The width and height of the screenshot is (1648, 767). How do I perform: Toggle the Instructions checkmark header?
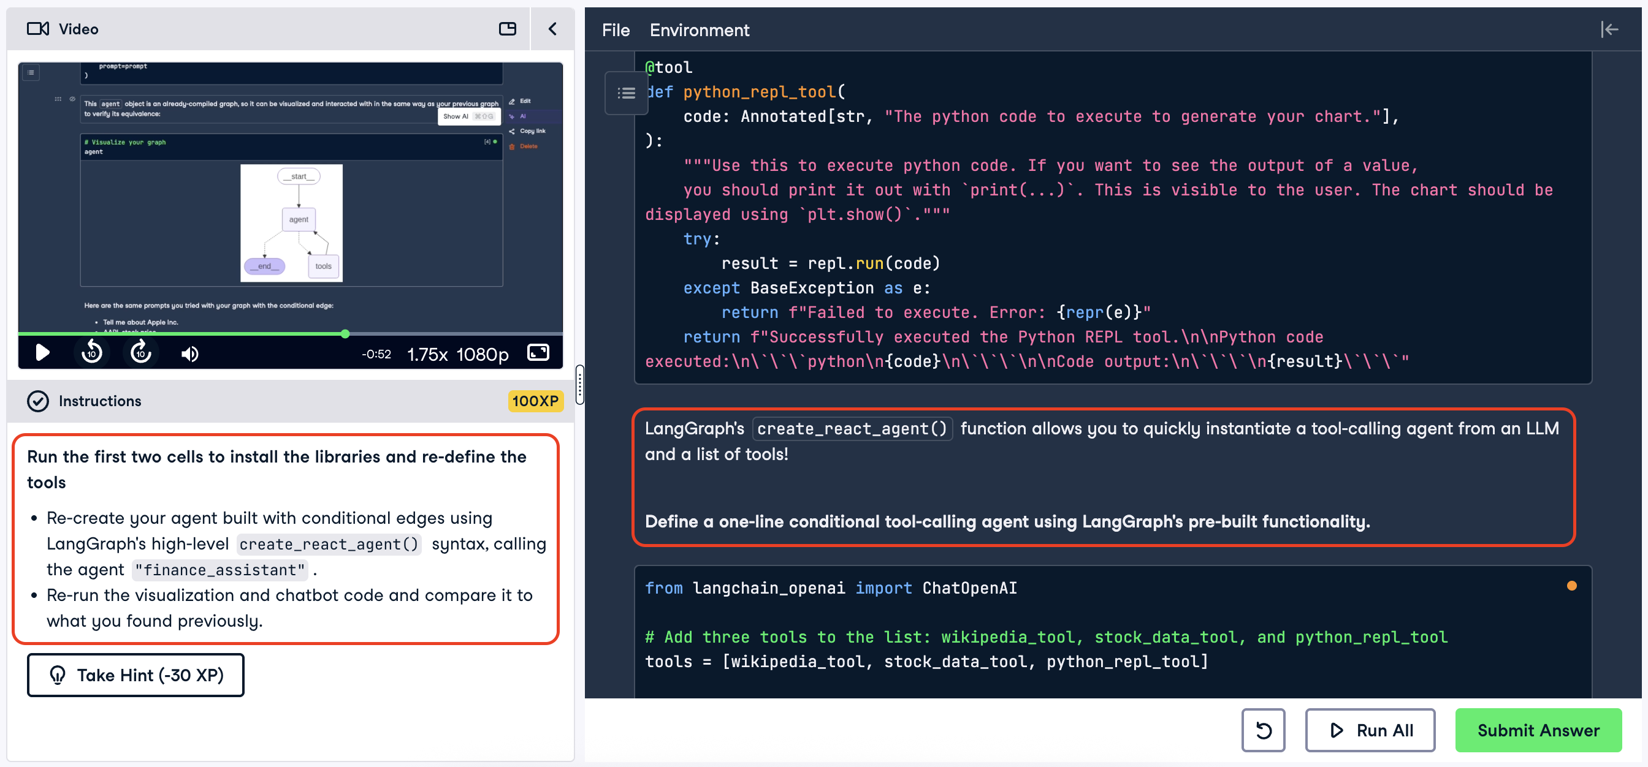coord(39,401)
